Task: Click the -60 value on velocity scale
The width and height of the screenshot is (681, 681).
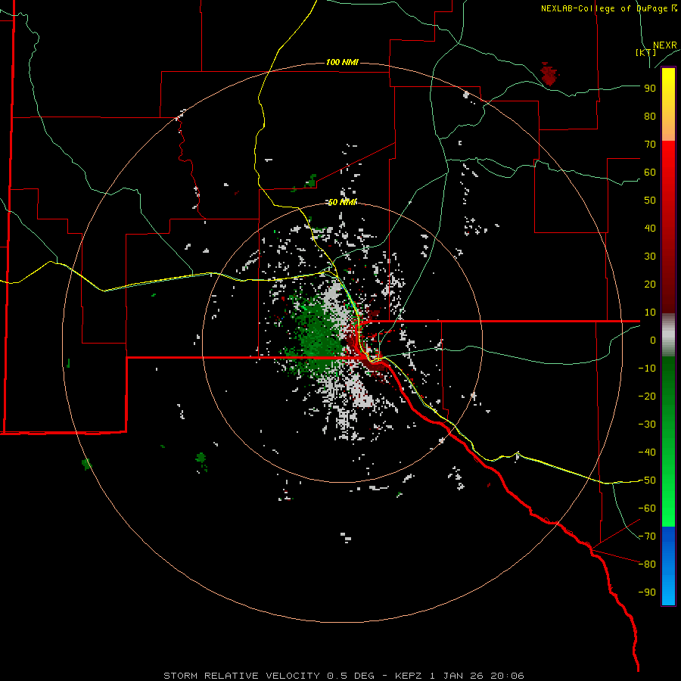Action: (x=647, y=508)
